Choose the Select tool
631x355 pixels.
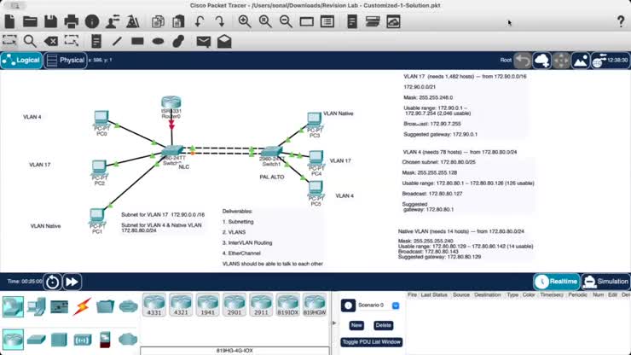[x=9, y=41]
